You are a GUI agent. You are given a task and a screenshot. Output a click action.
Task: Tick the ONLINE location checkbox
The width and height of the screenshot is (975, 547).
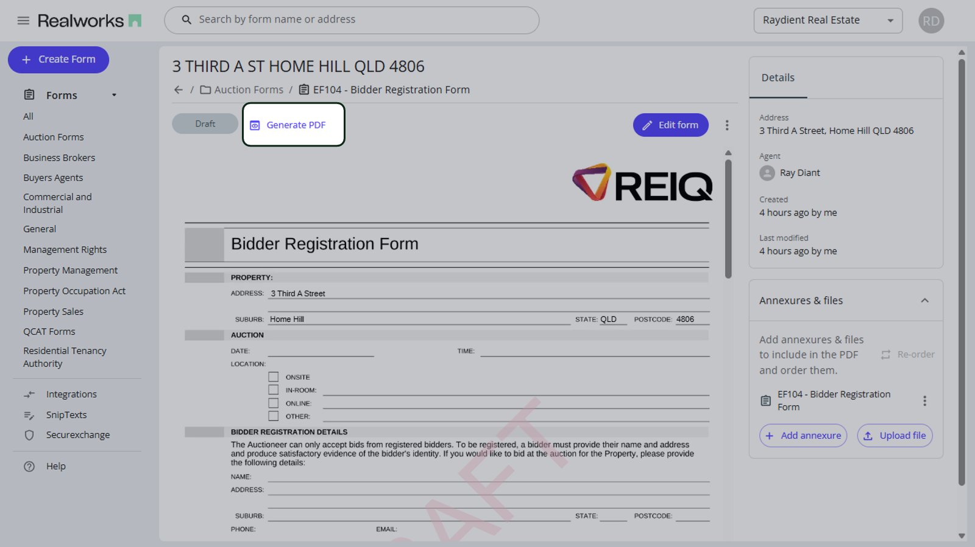click(x=274, y=403)
